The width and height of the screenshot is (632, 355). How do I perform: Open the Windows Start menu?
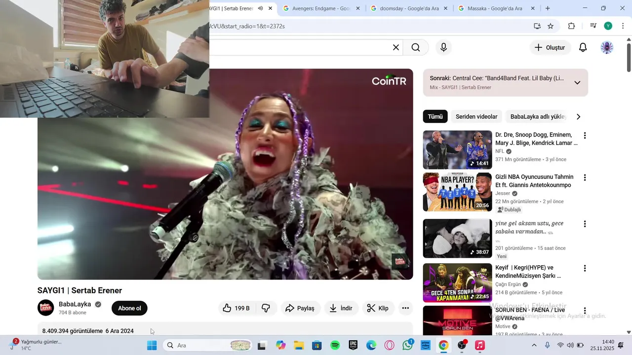(x=152, y=346)
